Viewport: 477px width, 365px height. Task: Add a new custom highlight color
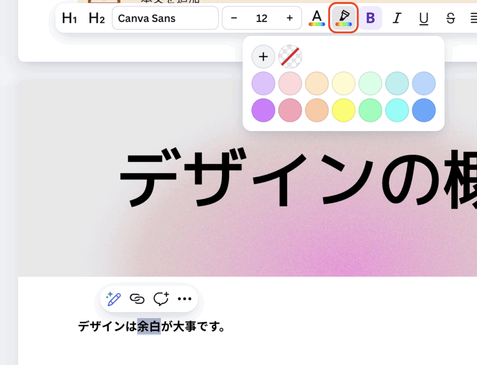tap(263, 57)
